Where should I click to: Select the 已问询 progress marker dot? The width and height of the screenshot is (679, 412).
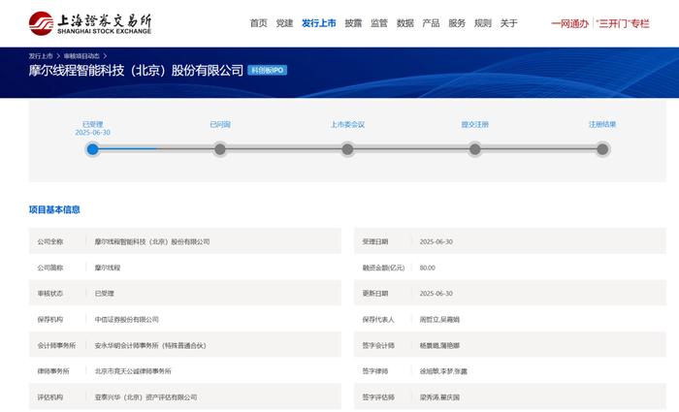pos(220,149)
